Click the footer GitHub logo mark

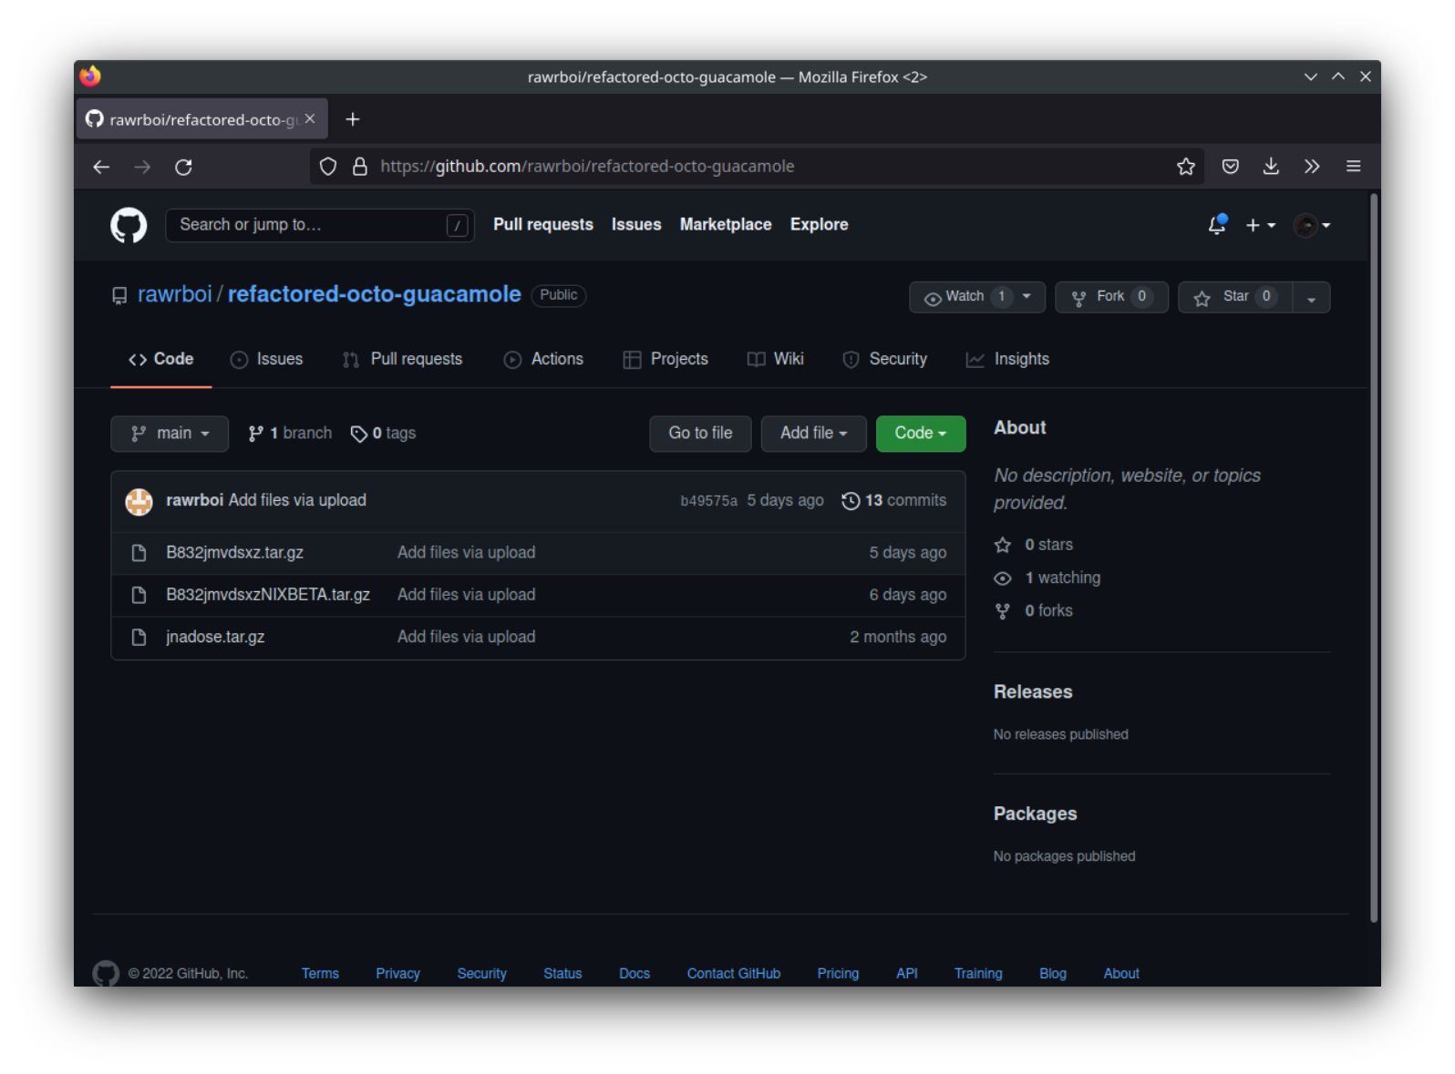[x=106, y=973]
